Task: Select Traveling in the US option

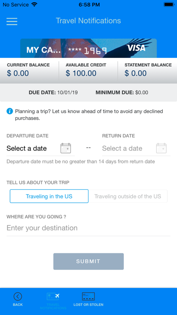Action: pos(49,196)
